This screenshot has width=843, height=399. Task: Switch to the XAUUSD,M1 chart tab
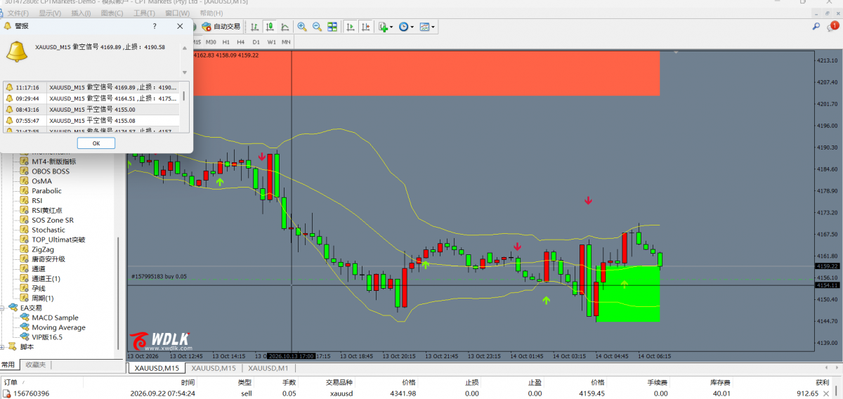click(268, 368)
